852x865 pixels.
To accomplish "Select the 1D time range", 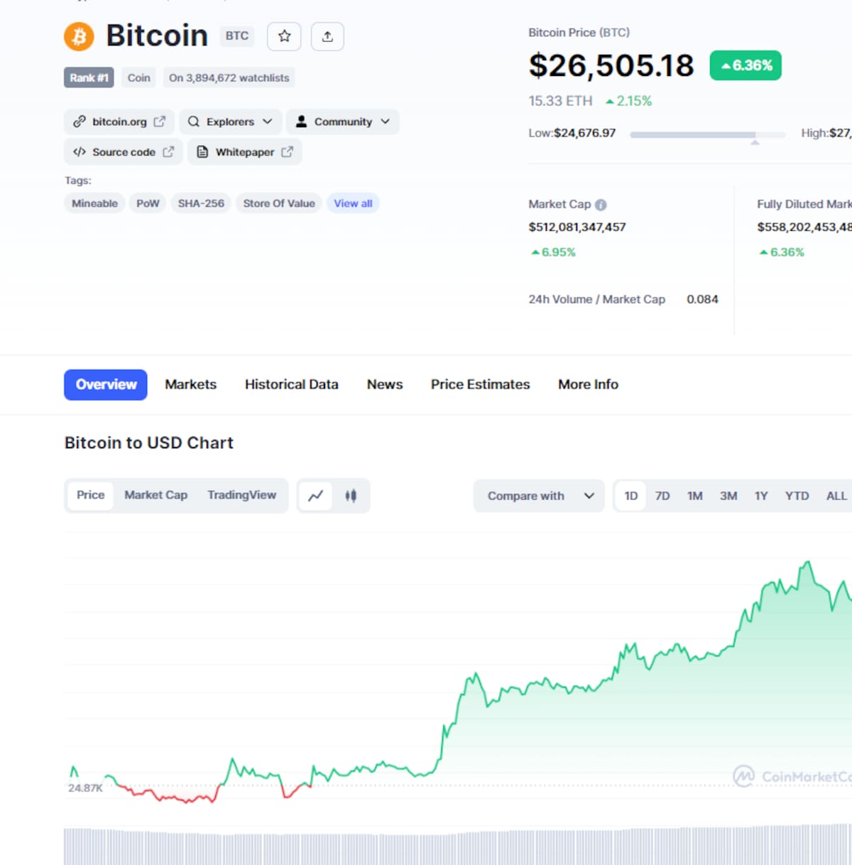I will tap(630, 496).
